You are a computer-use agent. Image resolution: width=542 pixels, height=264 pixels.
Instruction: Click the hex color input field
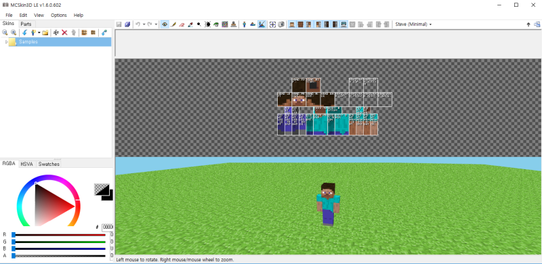tap(108, 227)
